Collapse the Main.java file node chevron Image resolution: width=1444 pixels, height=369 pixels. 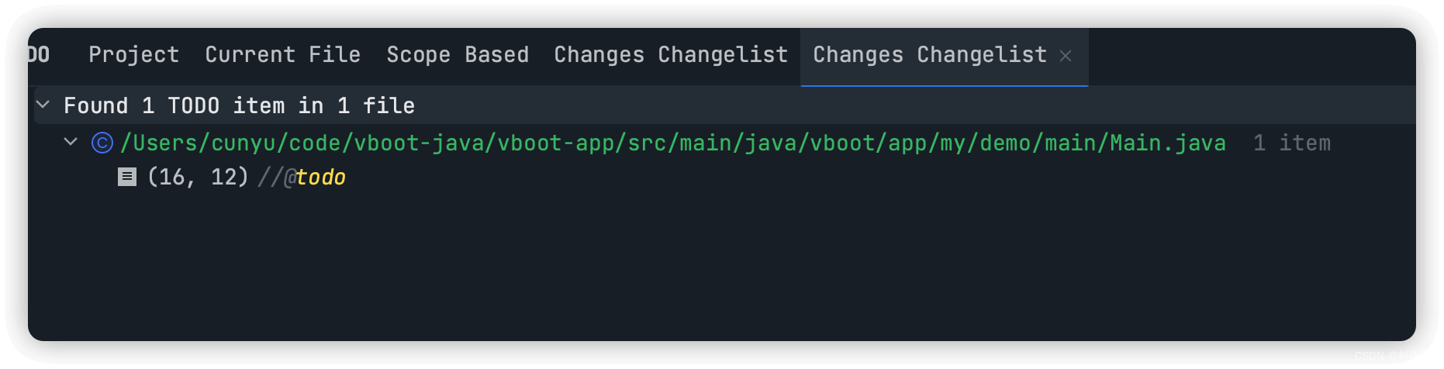click(71, 143)
